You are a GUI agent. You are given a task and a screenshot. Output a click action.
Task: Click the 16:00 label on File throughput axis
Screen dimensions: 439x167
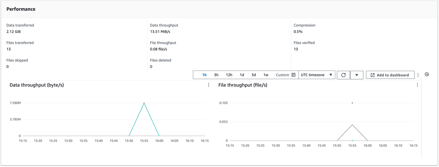click(x=367, y=145)
